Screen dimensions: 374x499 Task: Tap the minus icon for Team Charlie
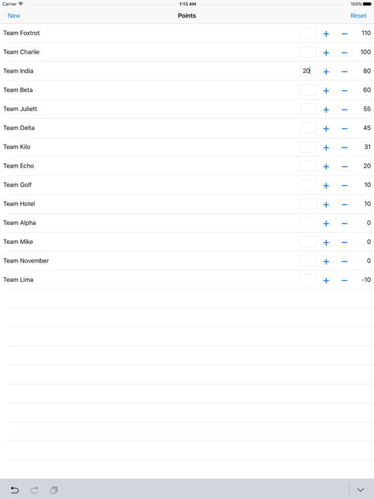point(344,53)
